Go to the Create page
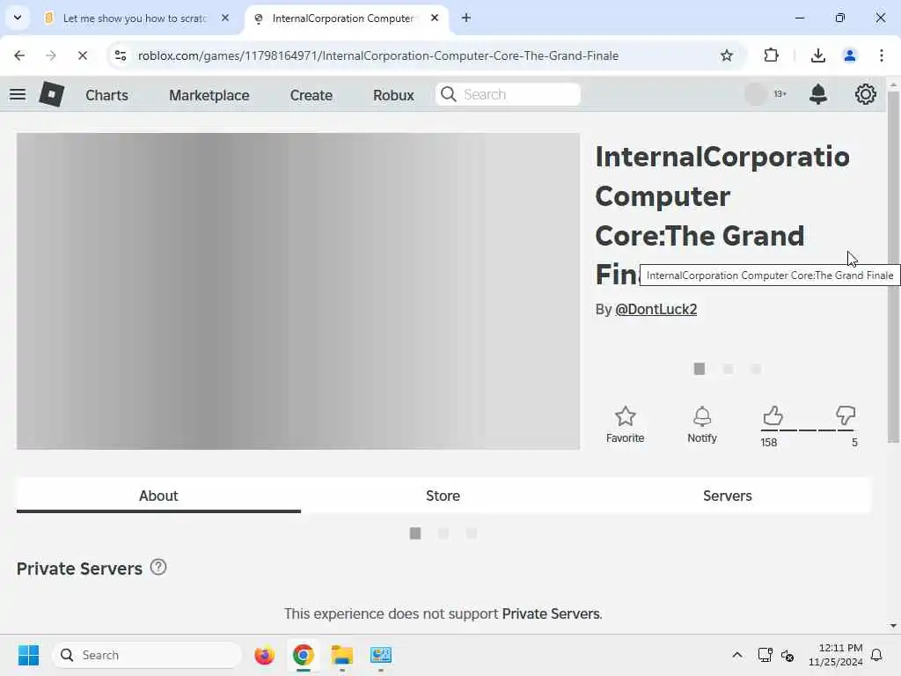Image resolution: width=901 pixels, height=676 pixels. coord(311,95)
